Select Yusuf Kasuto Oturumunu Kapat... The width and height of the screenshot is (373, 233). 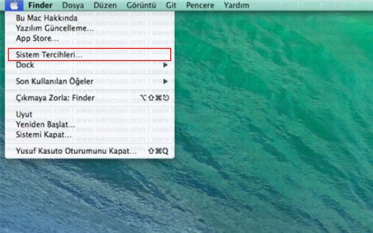coord(90,151)
